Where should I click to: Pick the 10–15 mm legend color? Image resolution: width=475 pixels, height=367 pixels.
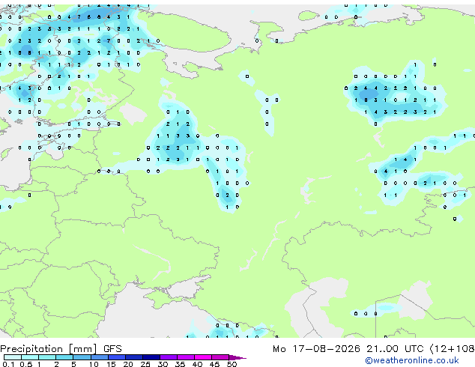[99, 357]
